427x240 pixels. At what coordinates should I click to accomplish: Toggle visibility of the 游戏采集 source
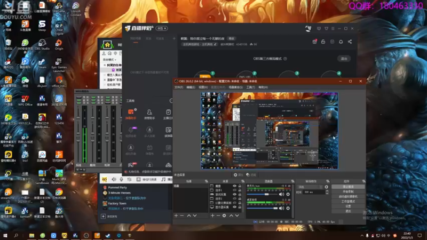[234, 194]
